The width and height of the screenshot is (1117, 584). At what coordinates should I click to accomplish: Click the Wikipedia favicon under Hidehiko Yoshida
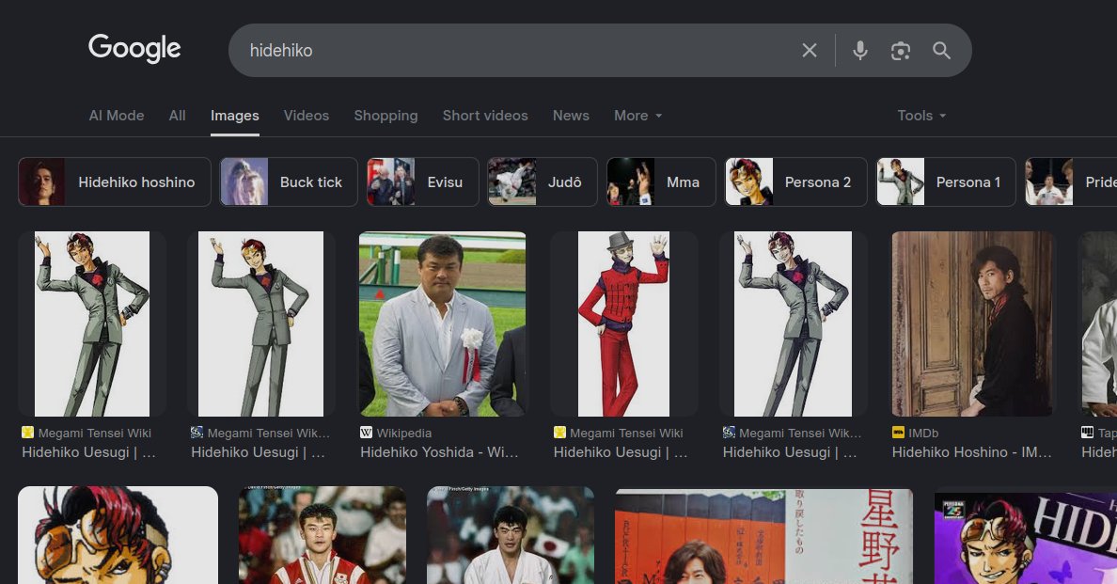tap(366, 433)
